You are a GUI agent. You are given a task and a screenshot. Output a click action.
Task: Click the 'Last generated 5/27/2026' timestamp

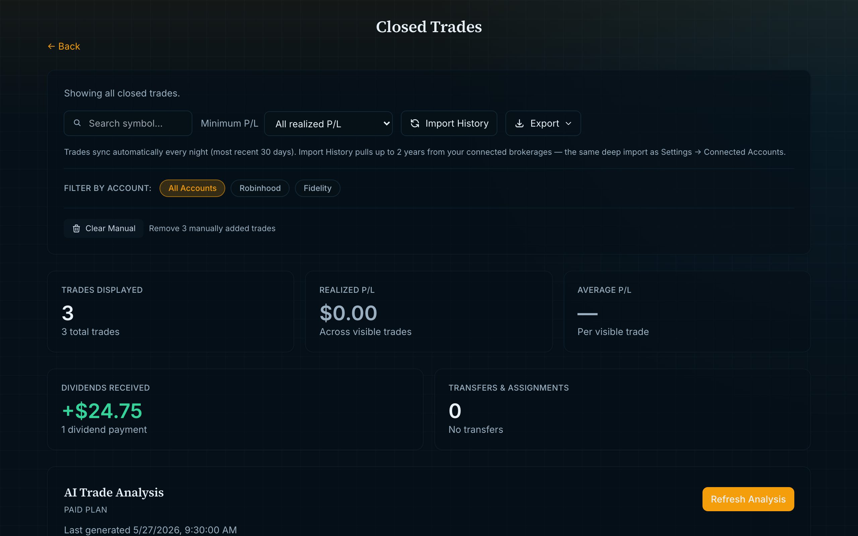[x=150, y=530]
